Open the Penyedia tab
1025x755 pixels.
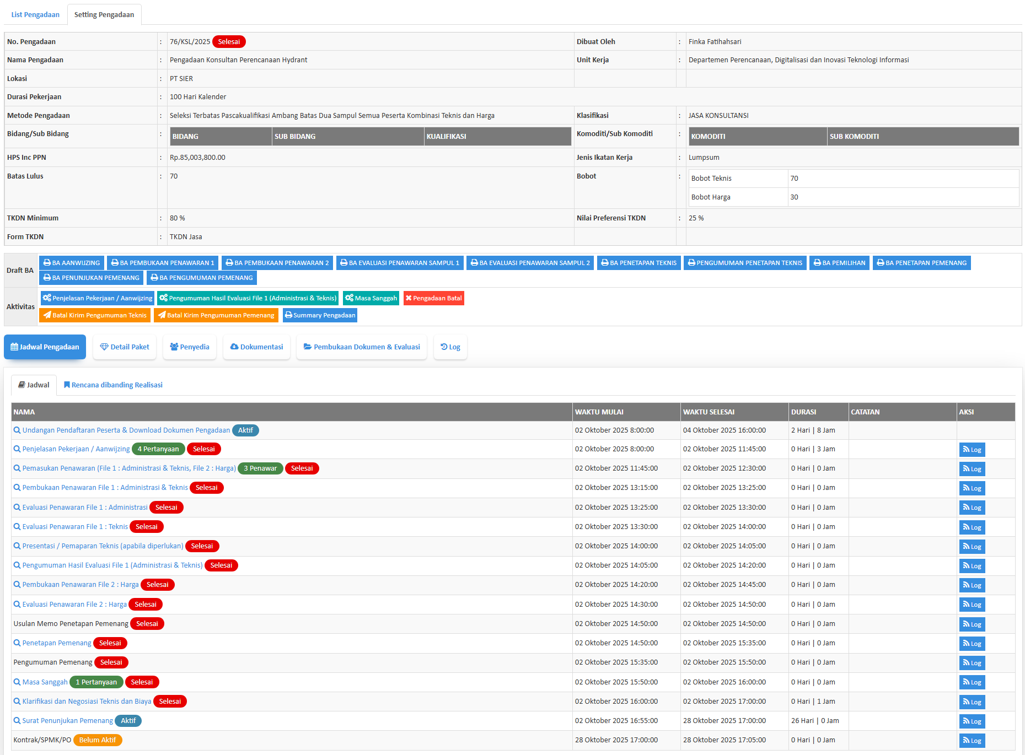point(190,347)
